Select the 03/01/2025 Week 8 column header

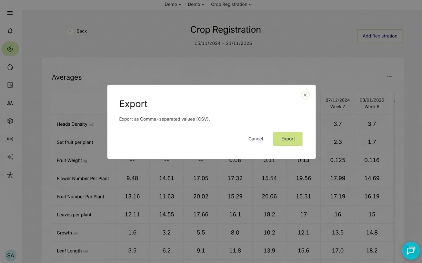tap(372, 103)
